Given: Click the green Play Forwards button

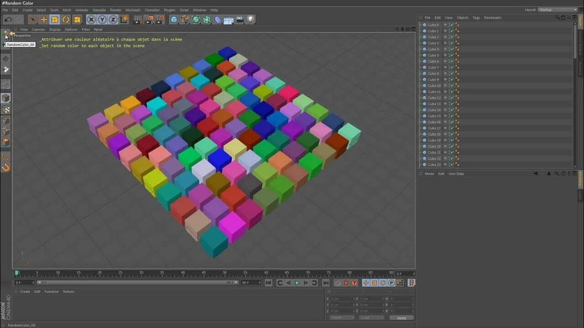Looking at the screenshot, I should [x=297, y=283].
